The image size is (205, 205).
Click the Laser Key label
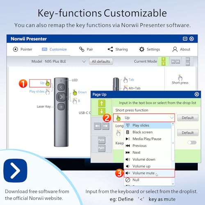coord(44,107)
